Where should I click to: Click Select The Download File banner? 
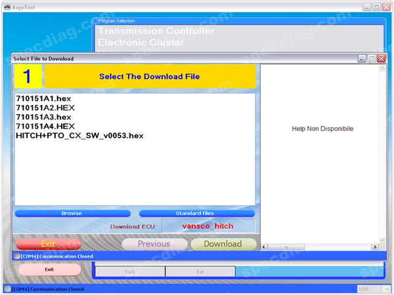coord(150,77)
